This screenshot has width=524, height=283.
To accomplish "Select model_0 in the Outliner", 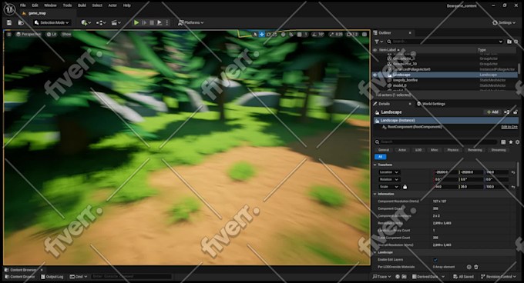I will pyautogui.click(x=400, y=85).
